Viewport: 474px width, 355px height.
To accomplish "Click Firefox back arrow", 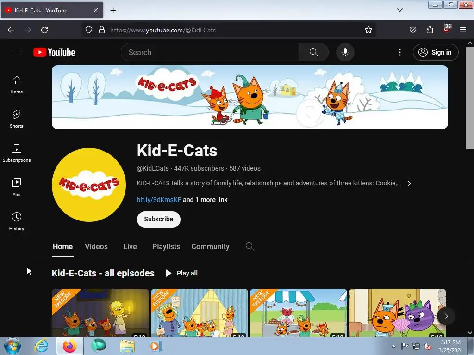I will pos(11,30).
